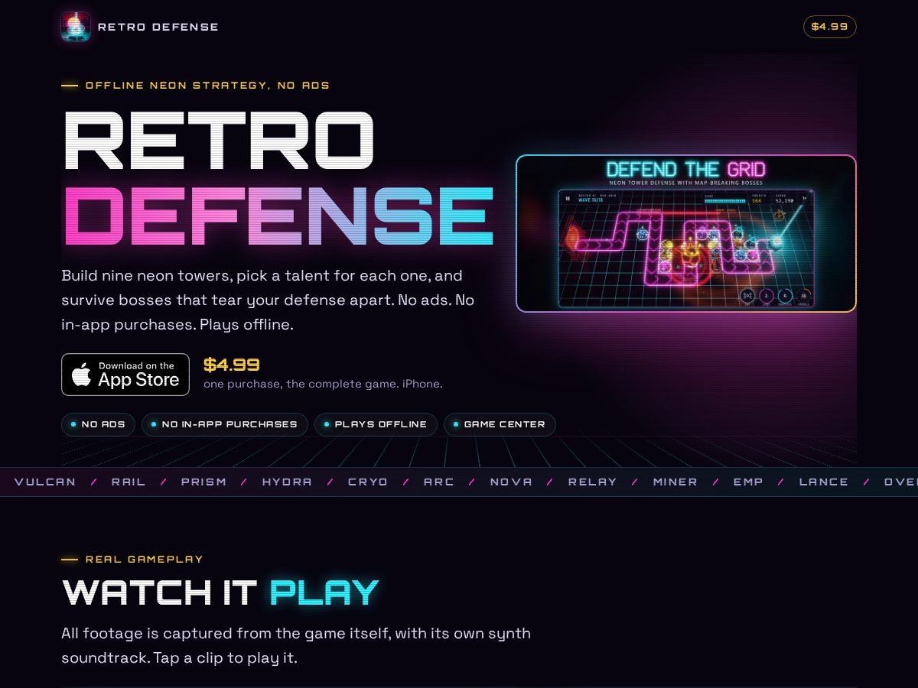Click RELAY in the tower ticker
Screen dimensions: 918x688
pos(593,482)
